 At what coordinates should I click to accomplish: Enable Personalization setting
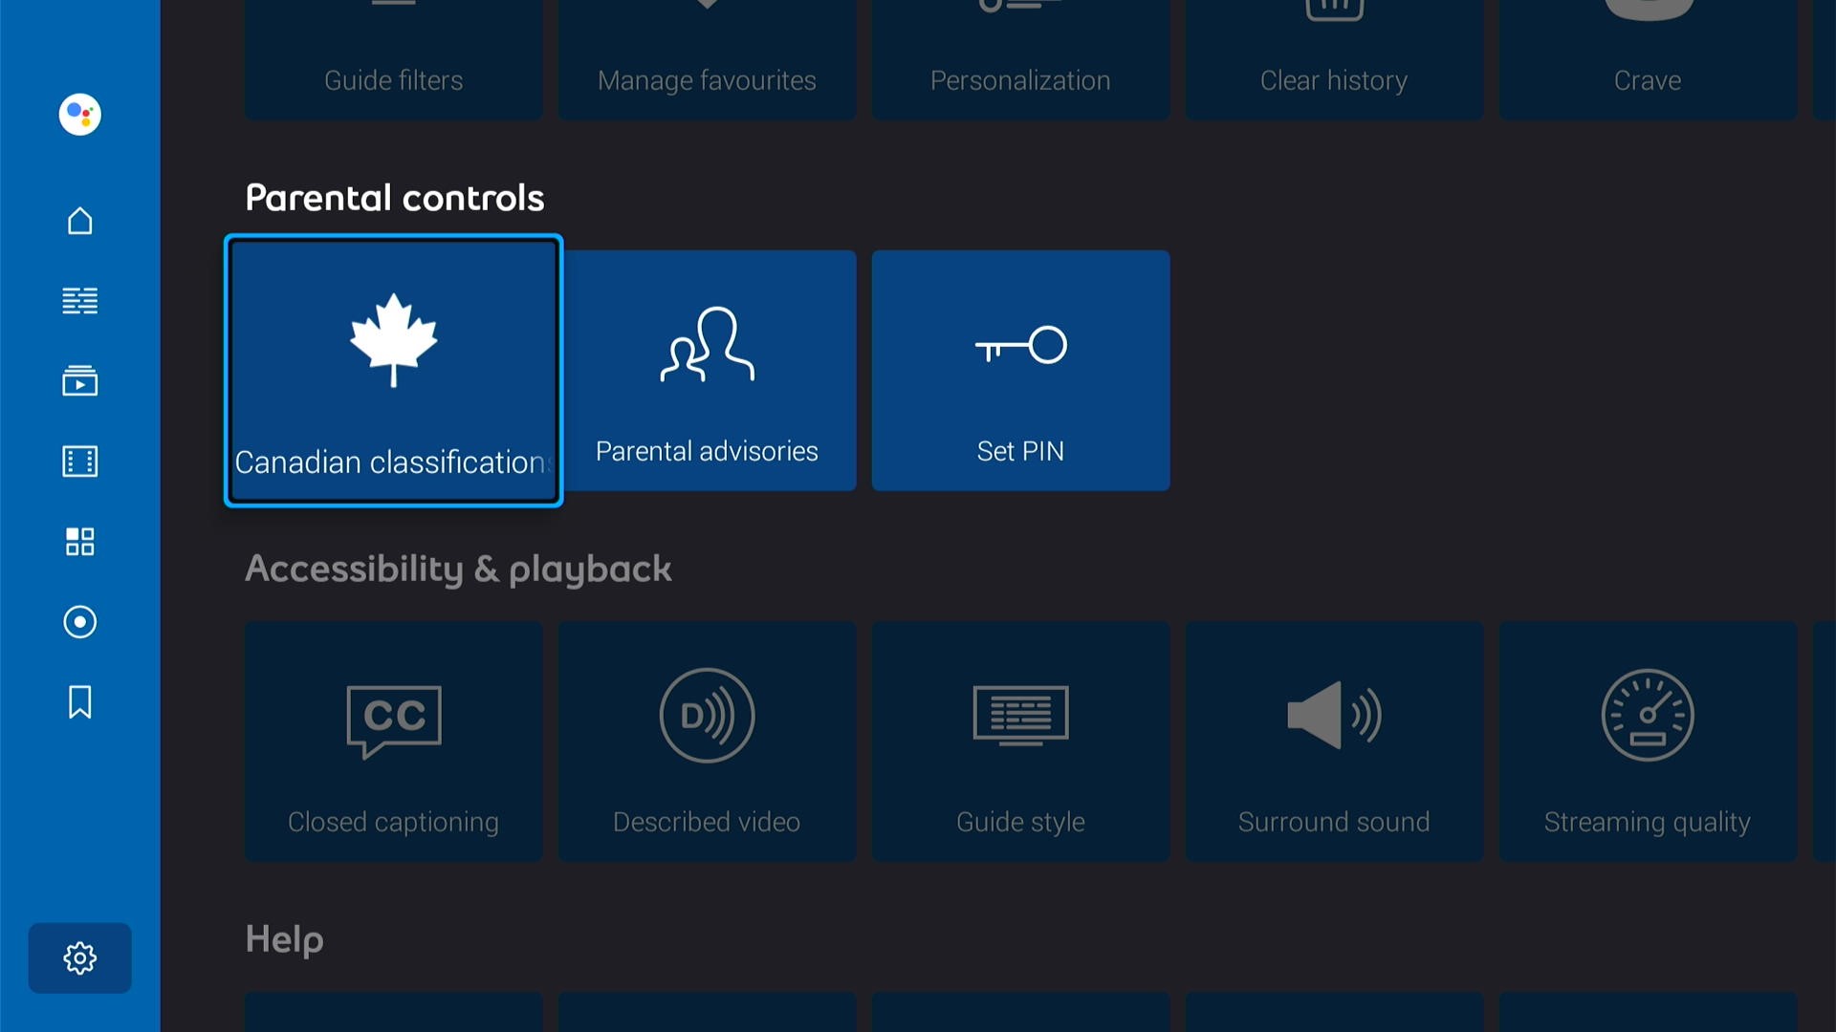[1018, 56]
